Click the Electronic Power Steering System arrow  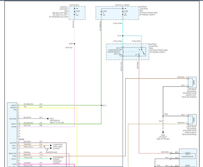[x=51, y=159]
